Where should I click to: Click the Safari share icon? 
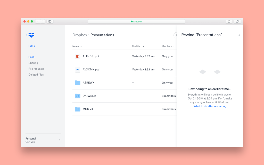click(x=229, y=22)
